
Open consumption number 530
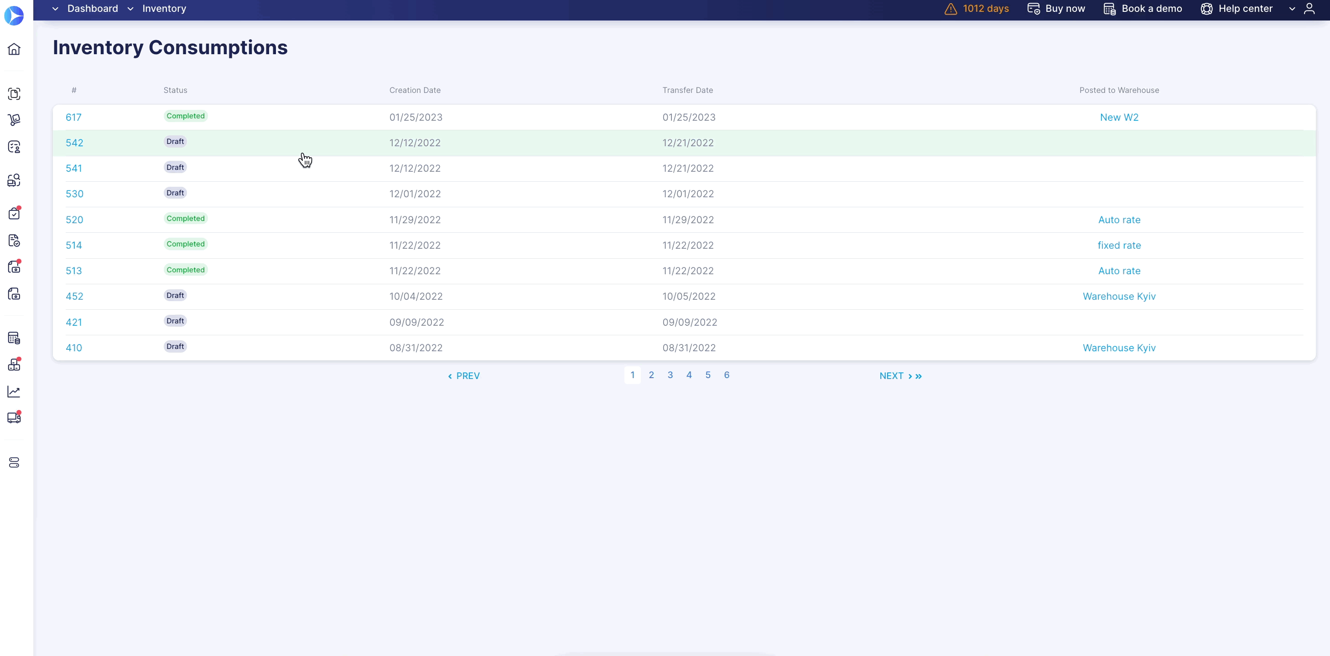[74, 194]
